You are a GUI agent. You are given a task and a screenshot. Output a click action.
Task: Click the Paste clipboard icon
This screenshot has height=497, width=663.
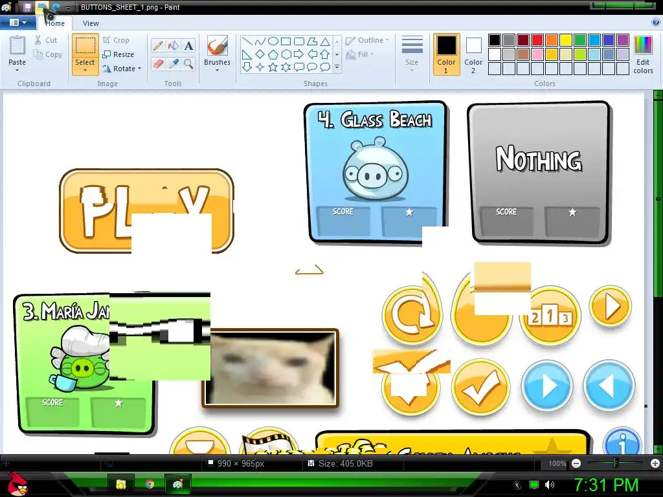coord(17,45)
